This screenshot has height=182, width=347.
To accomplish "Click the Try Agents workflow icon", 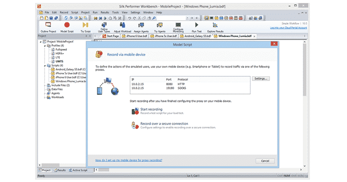I will [160, 25].
